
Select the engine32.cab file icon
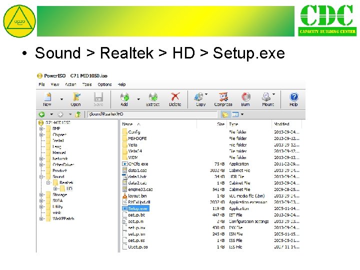click(124, 189)
